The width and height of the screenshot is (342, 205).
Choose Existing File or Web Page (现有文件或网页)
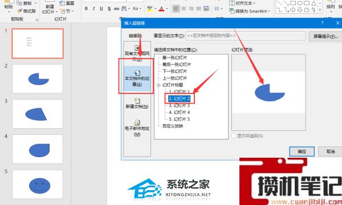pos(137,54)
